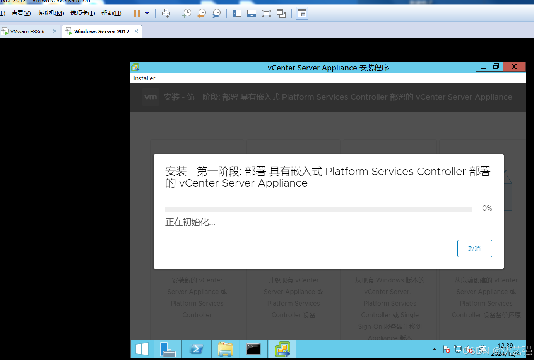Toggle the thumbnail bar view

tap(252, 14)
